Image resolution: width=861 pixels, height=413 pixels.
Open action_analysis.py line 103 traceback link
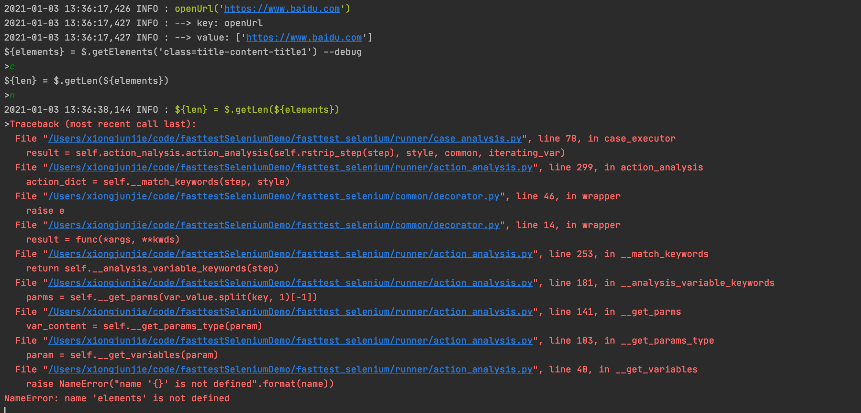(290, 341)
